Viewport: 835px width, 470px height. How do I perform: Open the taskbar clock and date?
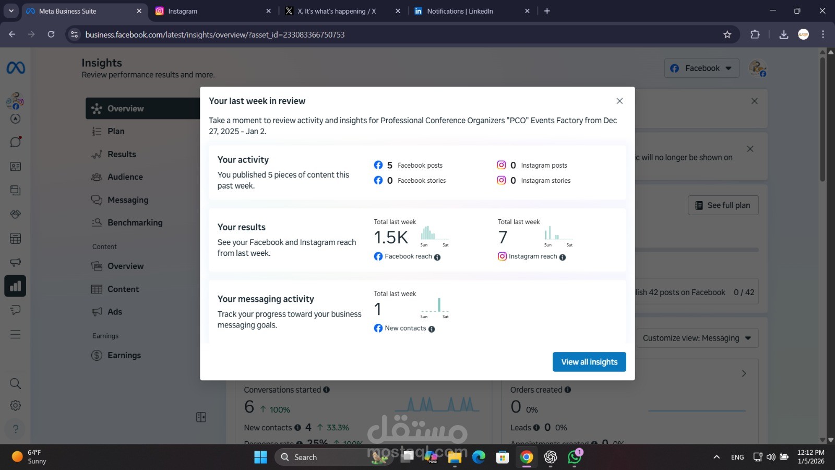click(810, 457)
